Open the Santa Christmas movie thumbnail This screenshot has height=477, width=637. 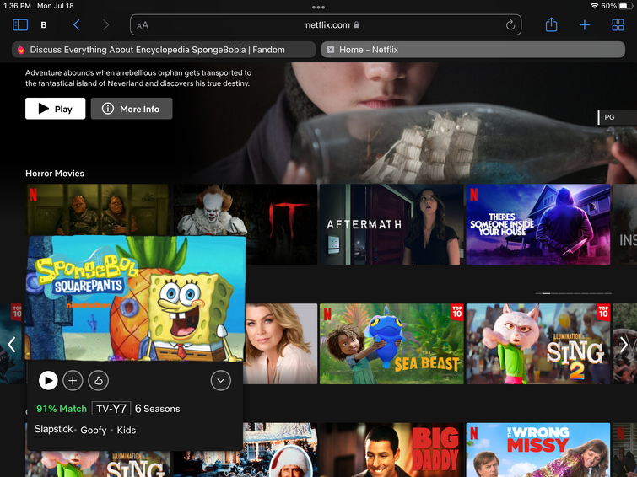point(280,450)
